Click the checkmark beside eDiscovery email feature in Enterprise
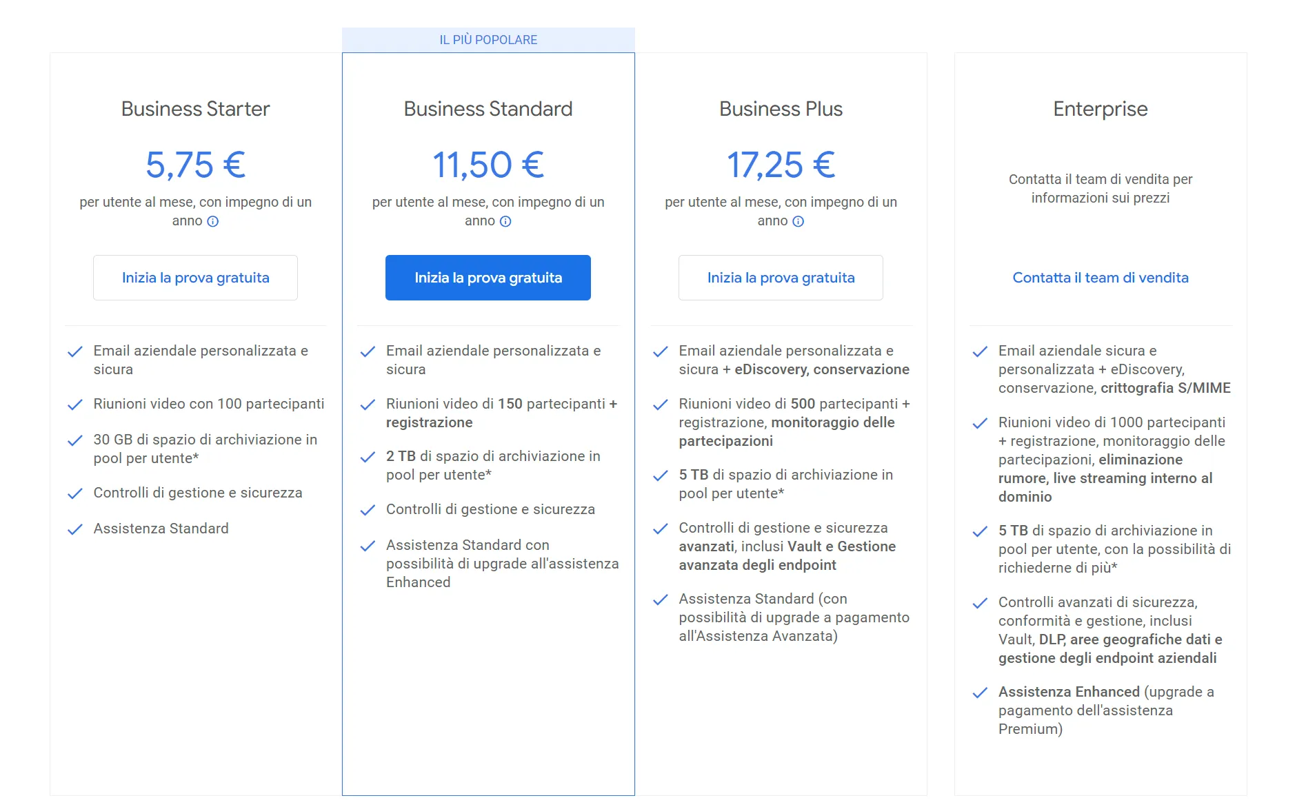The width and height of the screenshot is (1306, 809). [981, 351]
